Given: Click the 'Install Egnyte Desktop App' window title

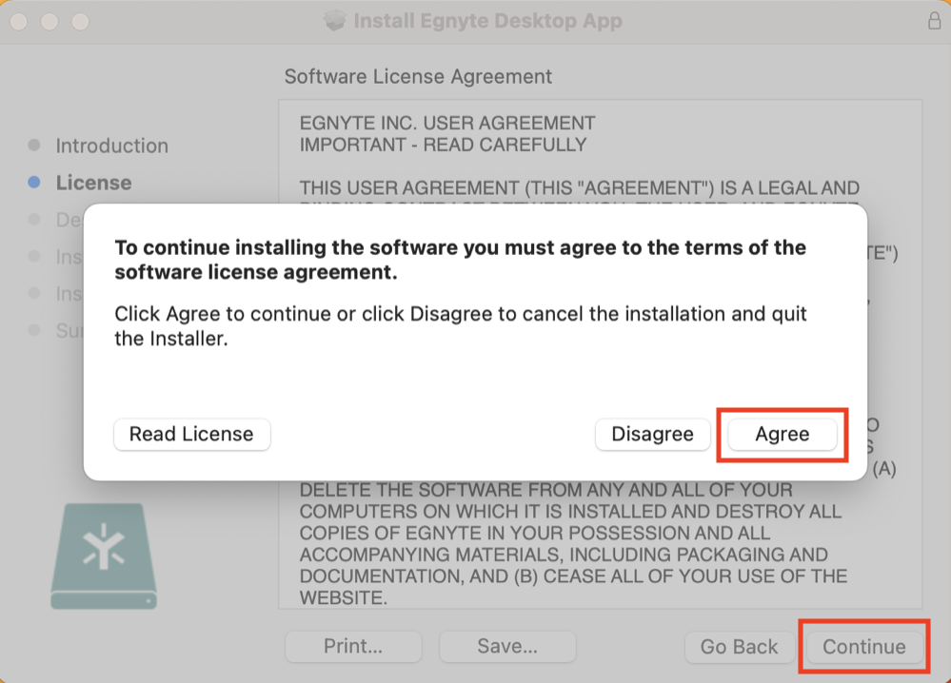Looking at the screenshot, I should coord(488,21).
